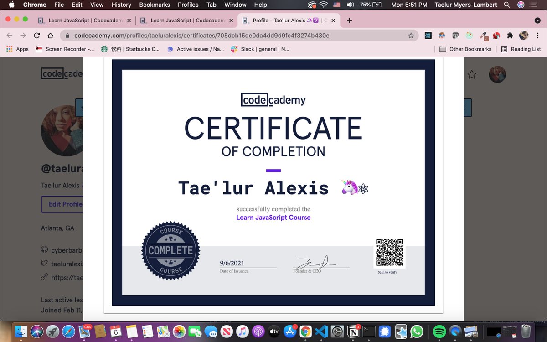Reload the page with the refresh icon
Image resolution: width=547 pixels, height=342 pixels.
(x=36, y=35)
